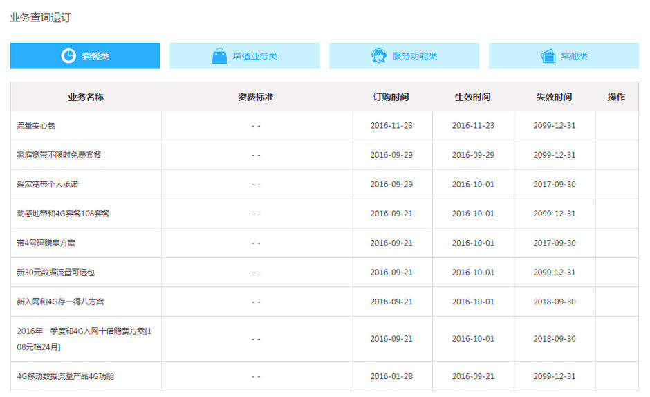Click 4G移动数据流量产品4G功能 expiry date 2099-12-31

pyautogui.click(x=555, y=376)
